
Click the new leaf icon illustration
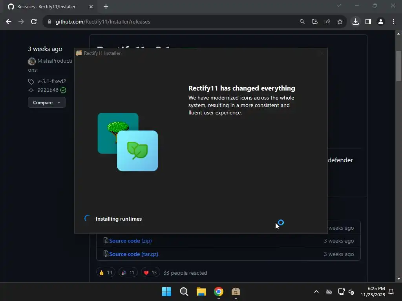(137, 151)
